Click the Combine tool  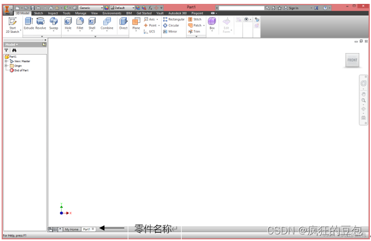tap(107, 23)
